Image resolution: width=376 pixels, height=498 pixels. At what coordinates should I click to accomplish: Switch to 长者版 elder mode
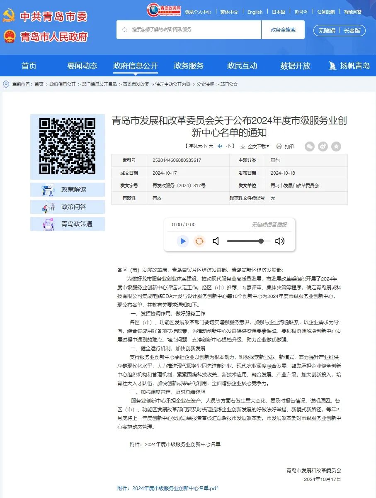coord(352,30)
